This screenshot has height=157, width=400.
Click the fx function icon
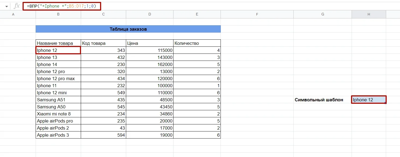(17, 6)
